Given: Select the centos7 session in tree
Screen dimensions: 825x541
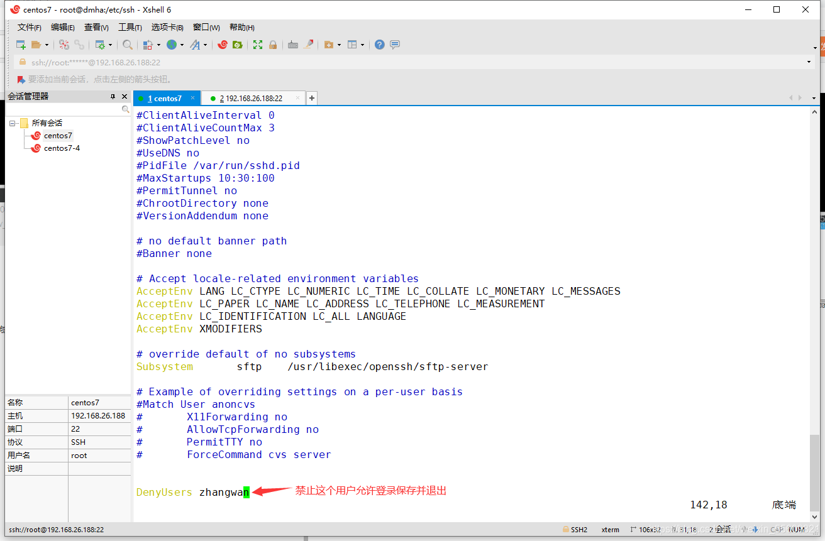Looking at the screenshot, I should tap(58, 136).
